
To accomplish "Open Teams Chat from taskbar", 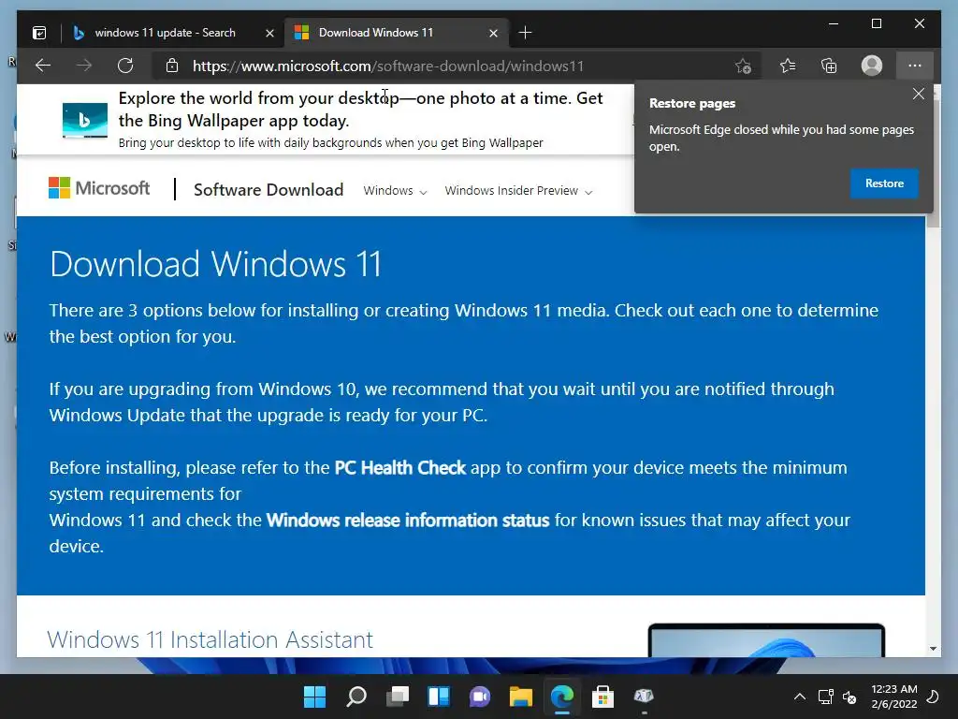I will coord(480,697).
